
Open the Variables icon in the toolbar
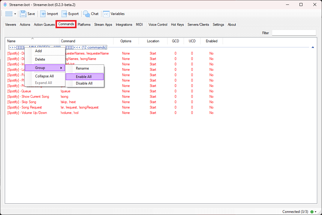click(x=106, y=14)
